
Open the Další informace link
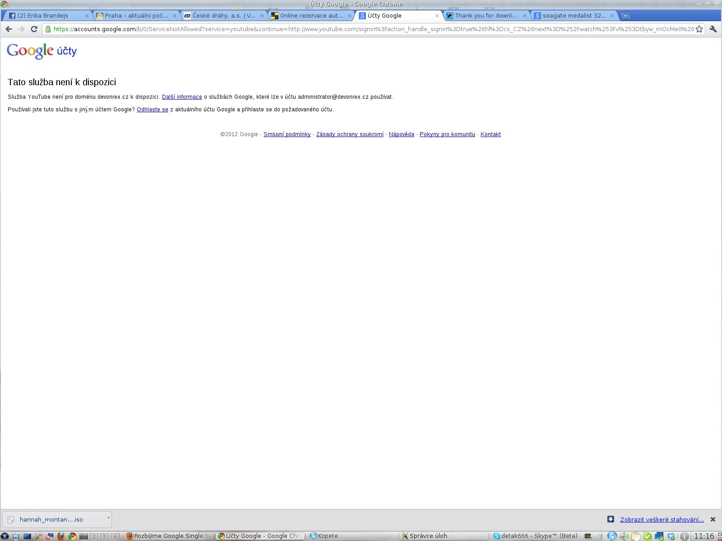(x=182, y=97)
